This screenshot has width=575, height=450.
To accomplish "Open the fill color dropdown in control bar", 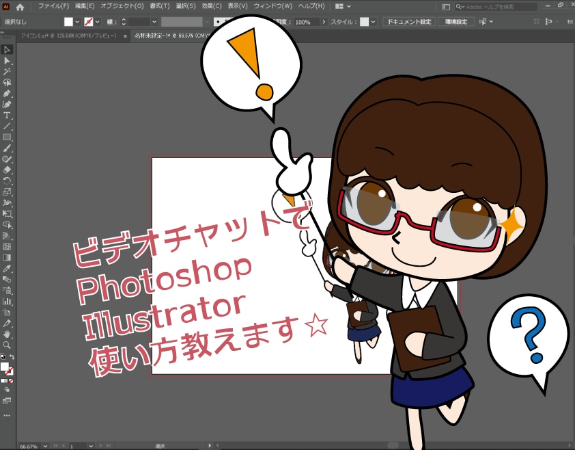I will (x=77, y=22).
